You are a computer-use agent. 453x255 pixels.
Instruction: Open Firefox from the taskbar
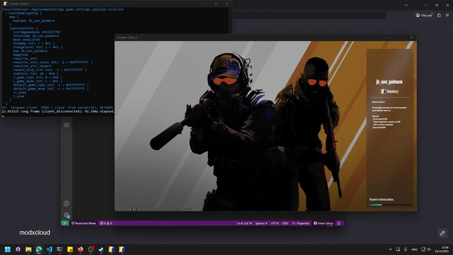pos(80,249)
